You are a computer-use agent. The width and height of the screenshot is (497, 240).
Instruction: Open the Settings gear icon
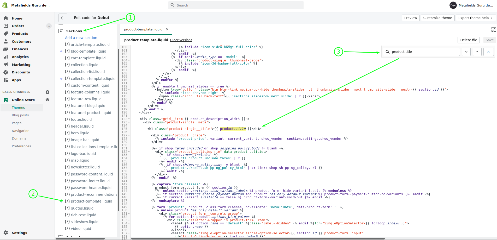pyautogui.click(x=6, y=233)
